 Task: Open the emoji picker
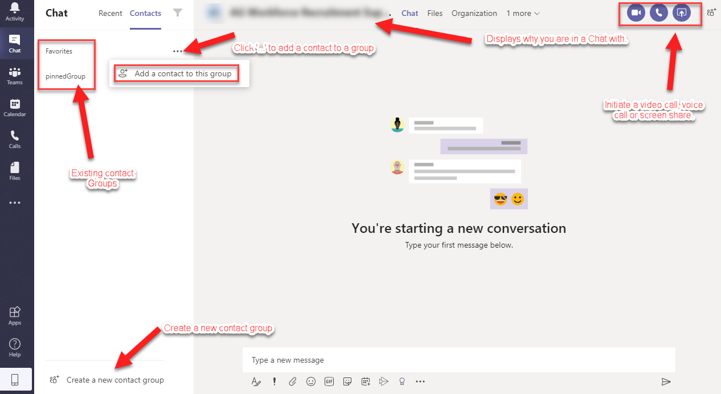(x=311, y=381)
